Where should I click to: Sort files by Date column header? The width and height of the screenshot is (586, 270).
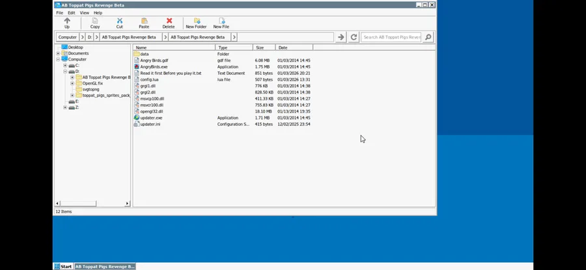click(294, 47)
